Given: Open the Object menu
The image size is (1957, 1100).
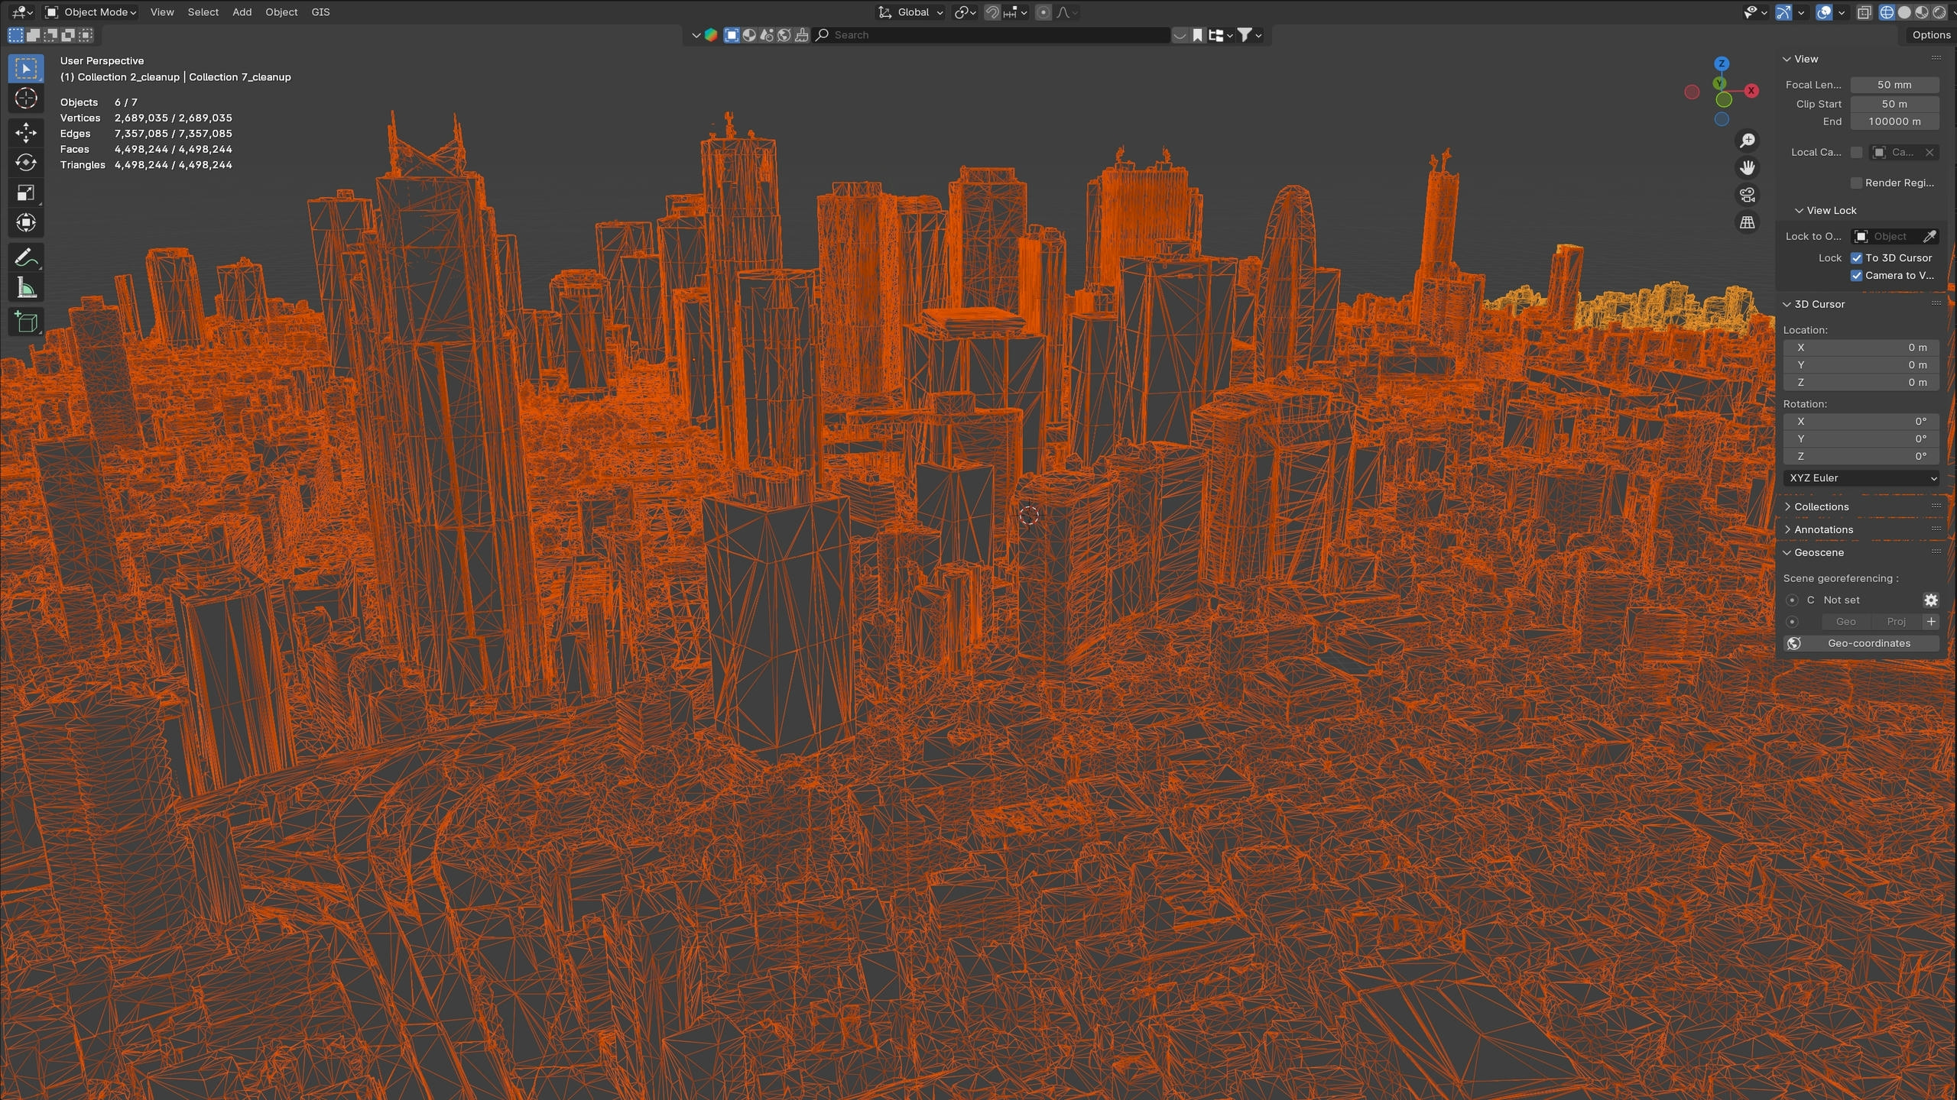Looking at the screenshot, I should pos(281,12).
